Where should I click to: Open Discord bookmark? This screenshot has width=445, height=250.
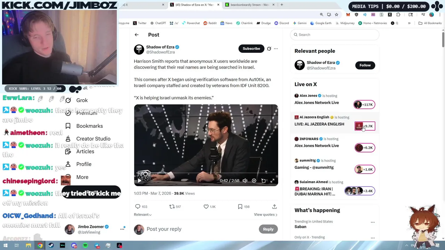(x=282, y=23)
